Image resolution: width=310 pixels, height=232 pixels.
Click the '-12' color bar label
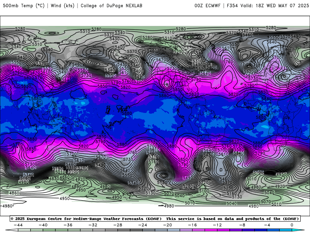(217, 225)
